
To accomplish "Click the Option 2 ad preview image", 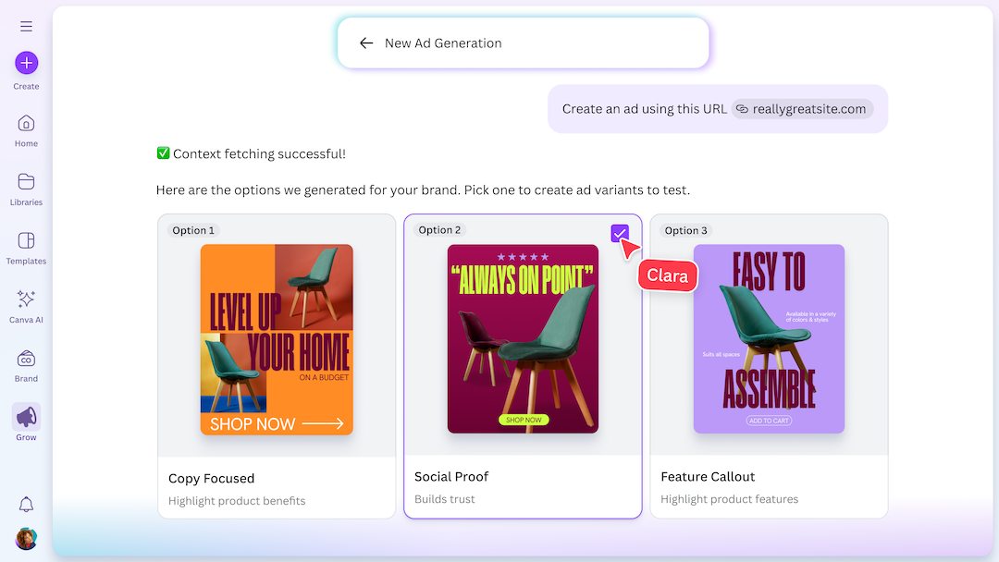I will 523,338.
